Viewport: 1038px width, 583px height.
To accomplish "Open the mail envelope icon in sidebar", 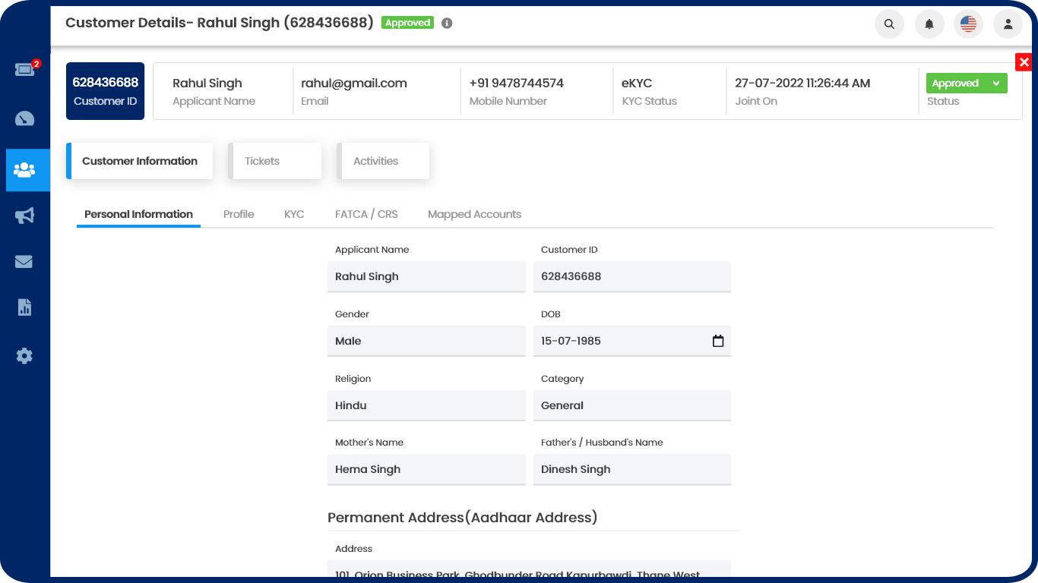I will (24, 262).
